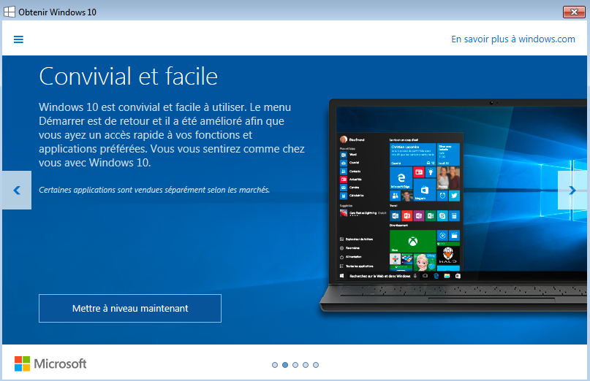The image size is (590, 381).
Task: Click "Mettre à niveau maintenant" button
Action: (x=130, y=309)
